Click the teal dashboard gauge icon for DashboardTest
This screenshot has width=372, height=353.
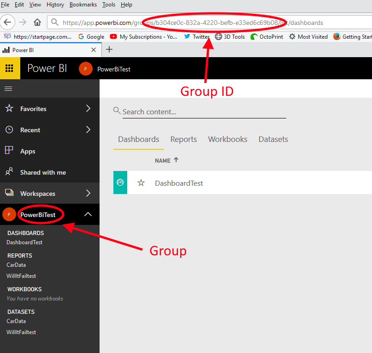tap(120, 182)
